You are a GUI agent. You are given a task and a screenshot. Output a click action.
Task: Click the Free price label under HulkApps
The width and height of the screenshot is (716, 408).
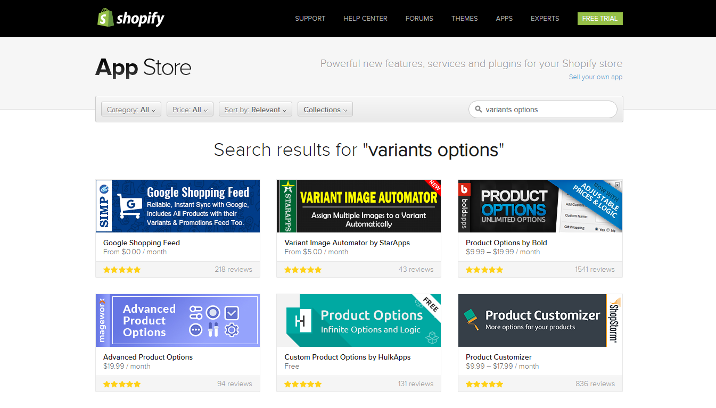[292, 367]
